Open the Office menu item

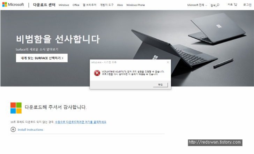76,5
